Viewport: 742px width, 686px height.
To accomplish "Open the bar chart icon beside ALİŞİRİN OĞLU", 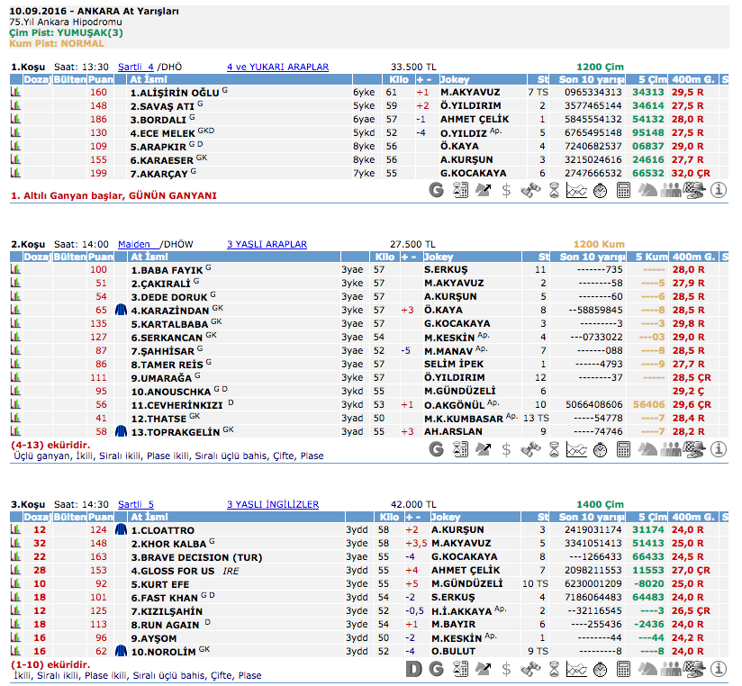I will [x=15, y=92].
